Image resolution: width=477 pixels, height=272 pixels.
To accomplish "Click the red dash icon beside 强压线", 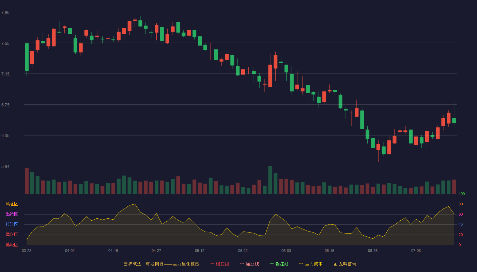I will pyautogui.click(x=213, y=264).
